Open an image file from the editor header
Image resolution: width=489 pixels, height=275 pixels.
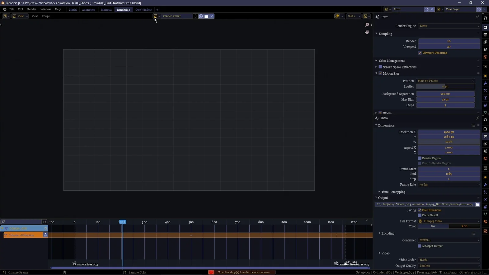tap(207, 16)
